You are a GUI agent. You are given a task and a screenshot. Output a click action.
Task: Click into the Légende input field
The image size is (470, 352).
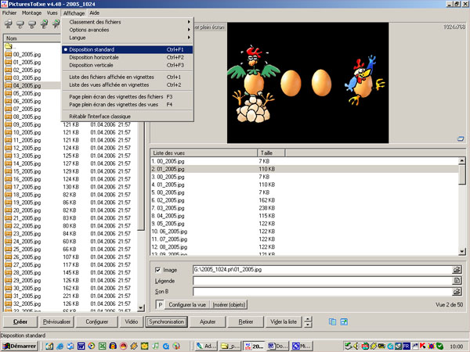pos(322,281)
